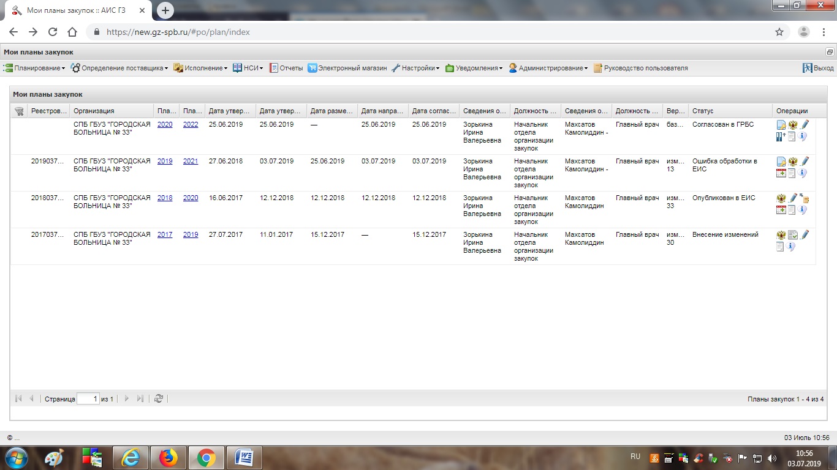Open Internet Explorer from the taskbar
Image resolution: width=837 pixels, height=470 pixels.
pyautogui.click(x=131, y=458)
